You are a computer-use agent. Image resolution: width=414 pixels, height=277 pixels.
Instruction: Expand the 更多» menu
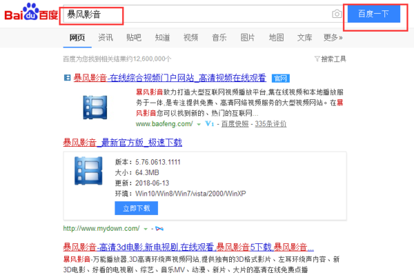pos(333,38)
